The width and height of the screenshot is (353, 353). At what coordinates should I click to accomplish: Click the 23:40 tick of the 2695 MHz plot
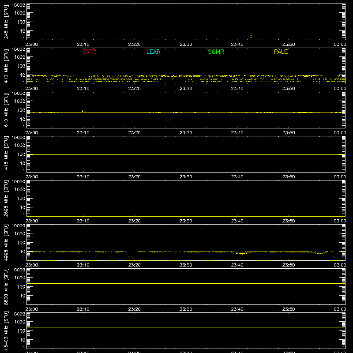237,221
